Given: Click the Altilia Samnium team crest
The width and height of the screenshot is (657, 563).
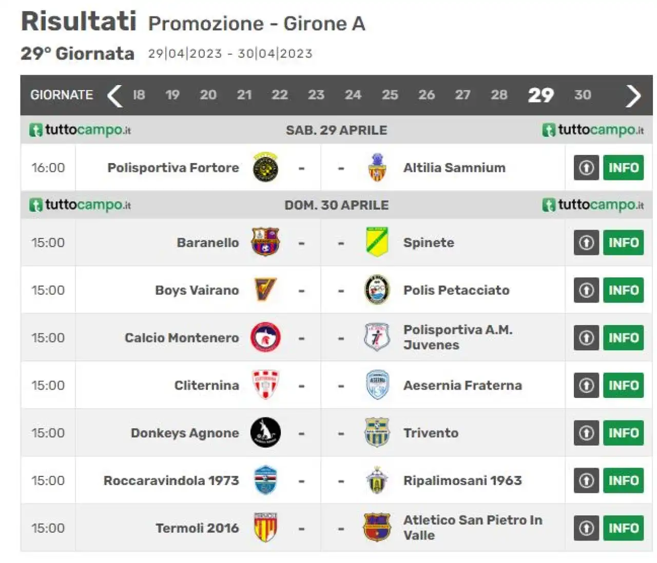Looking at the screenshot, I should [377, 168].
